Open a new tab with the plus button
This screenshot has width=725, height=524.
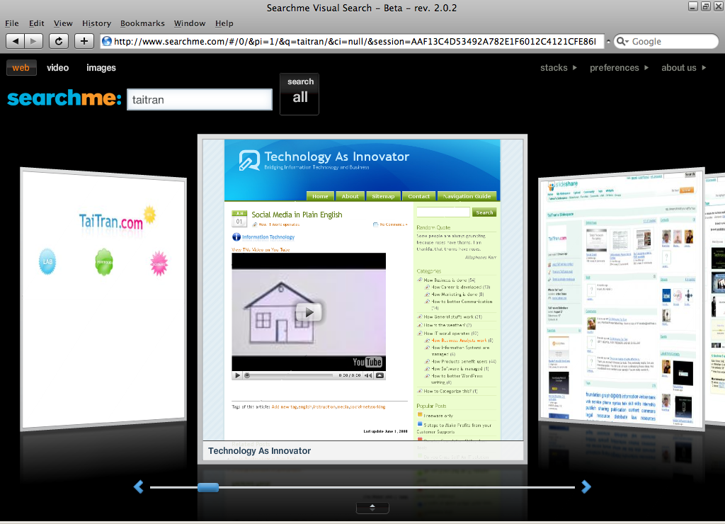tap(84, 41)
